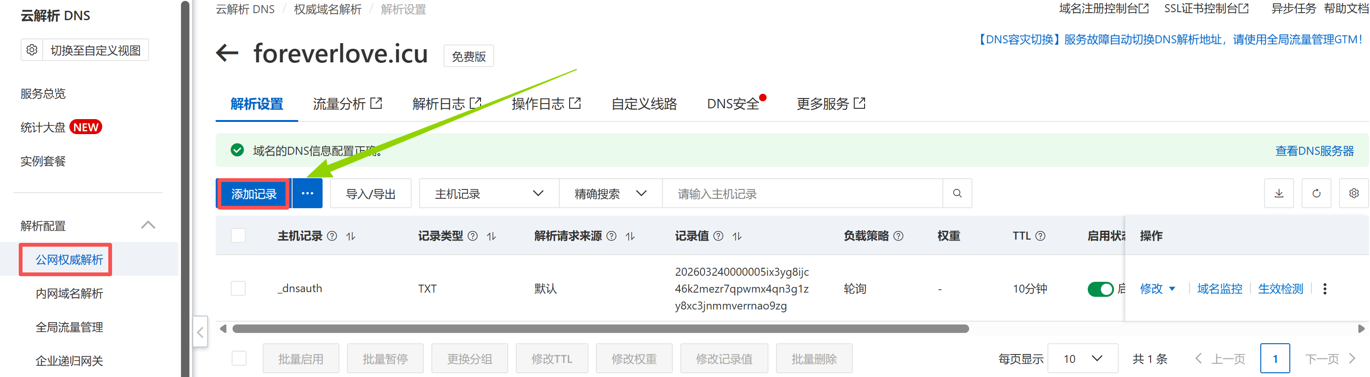Click the right arrow of horizontal scrollbar
The height and width of the screenshot is (377, 1370).
point(1361,329)
